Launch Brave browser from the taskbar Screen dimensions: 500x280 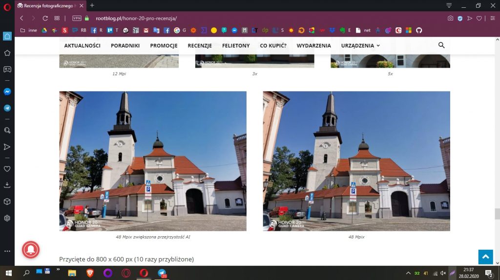pos(90,273)
